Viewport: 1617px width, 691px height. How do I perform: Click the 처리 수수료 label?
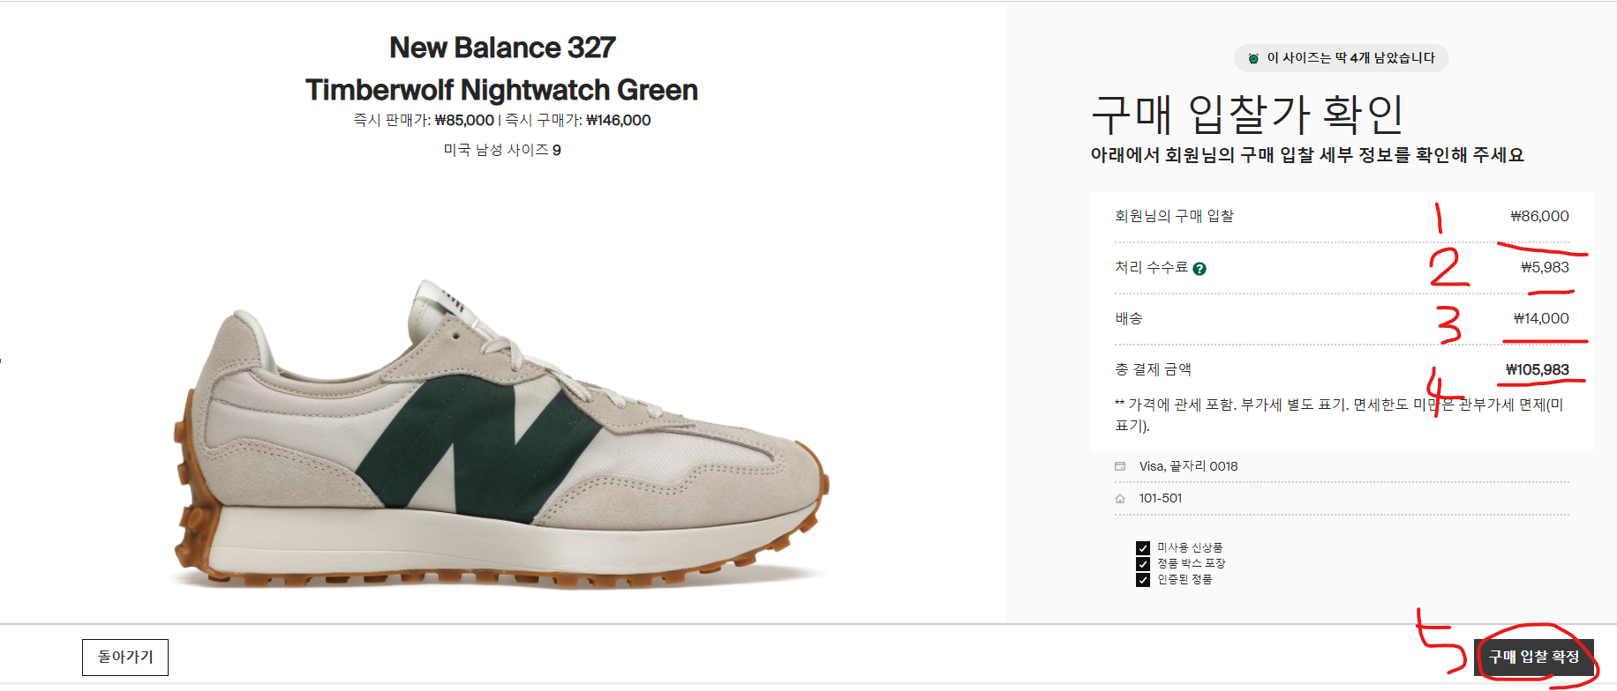[x=1151, y=267]
